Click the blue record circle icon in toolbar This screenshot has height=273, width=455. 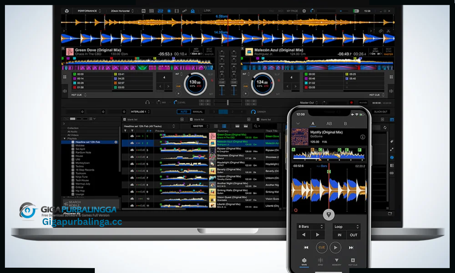[x=169, y=11]
